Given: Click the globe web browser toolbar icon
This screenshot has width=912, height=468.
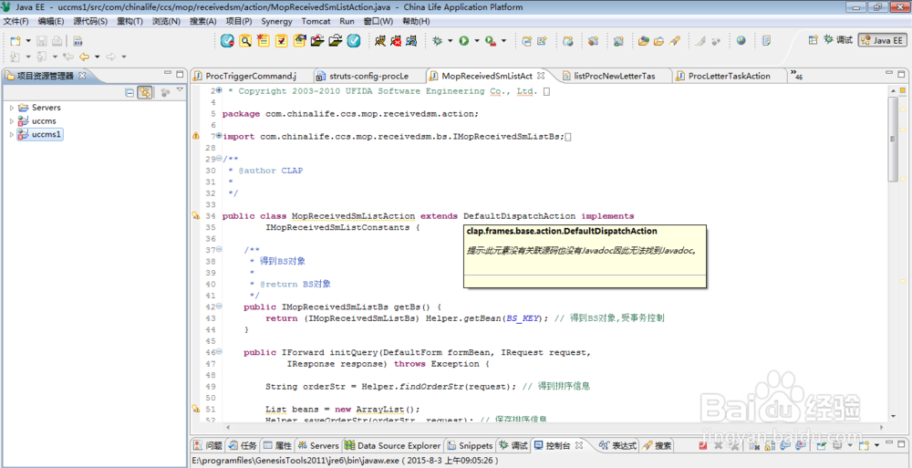Looking at the screenshot, I should click(741, 41).
